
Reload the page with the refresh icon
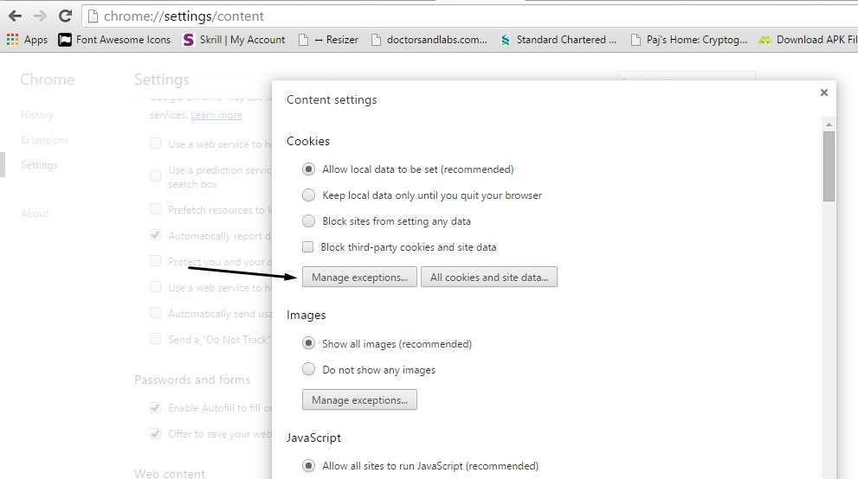tap(65, 16)
